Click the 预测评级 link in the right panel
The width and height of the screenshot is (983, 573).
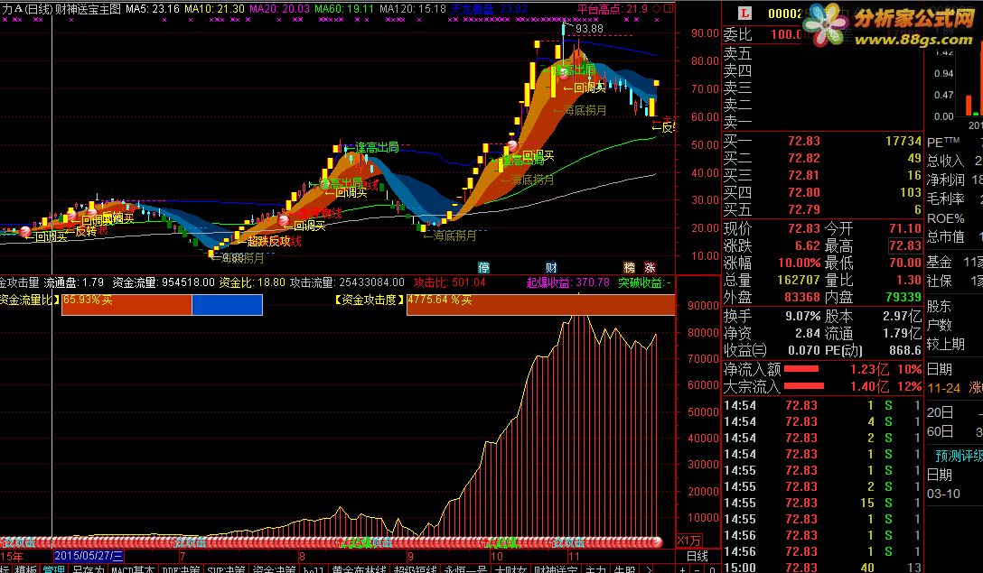pyautogui.click(x=959, y=456)
